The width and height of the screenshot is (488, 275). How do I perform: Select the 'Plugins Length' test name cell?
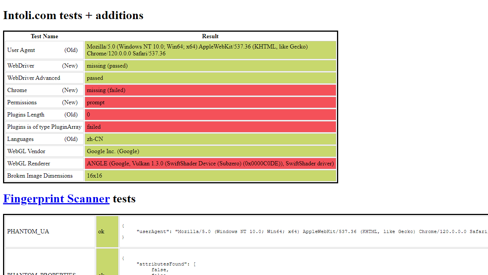[x=44, y=115]
